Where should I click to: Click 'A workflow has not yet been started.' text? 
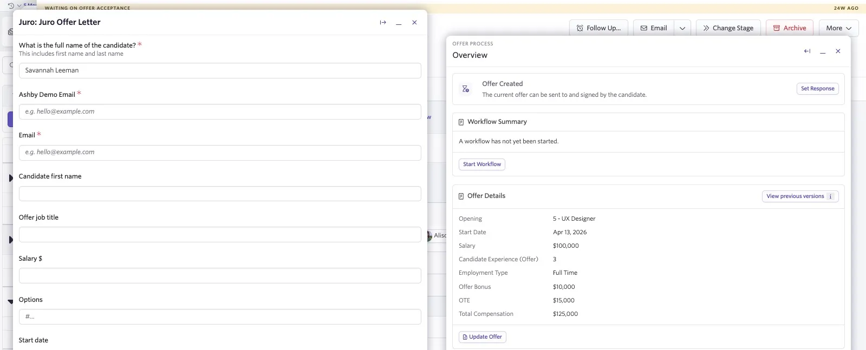point(509,141)
